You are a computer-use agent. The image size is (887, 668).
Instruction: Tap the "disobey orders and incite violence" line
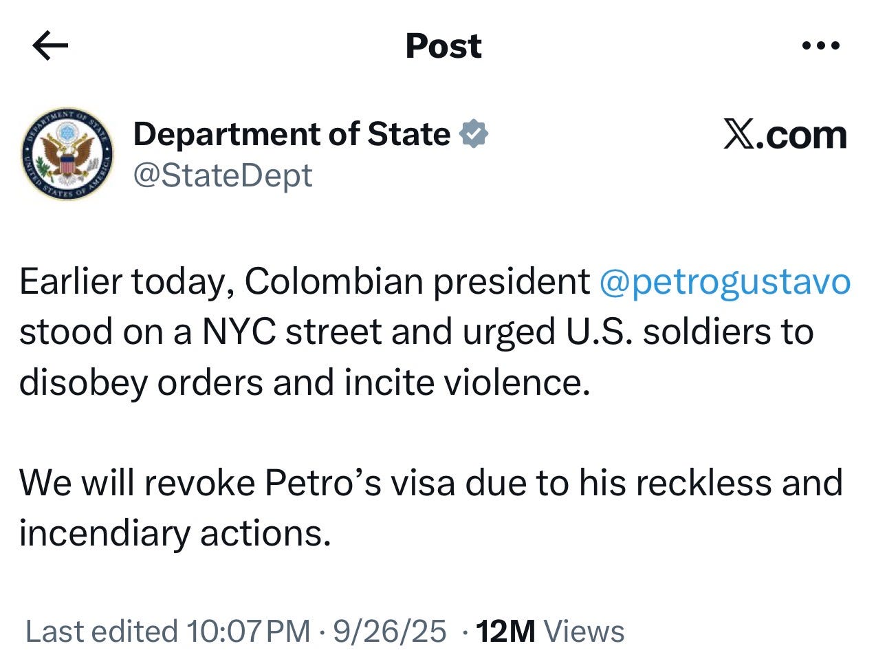pos(305,383)
